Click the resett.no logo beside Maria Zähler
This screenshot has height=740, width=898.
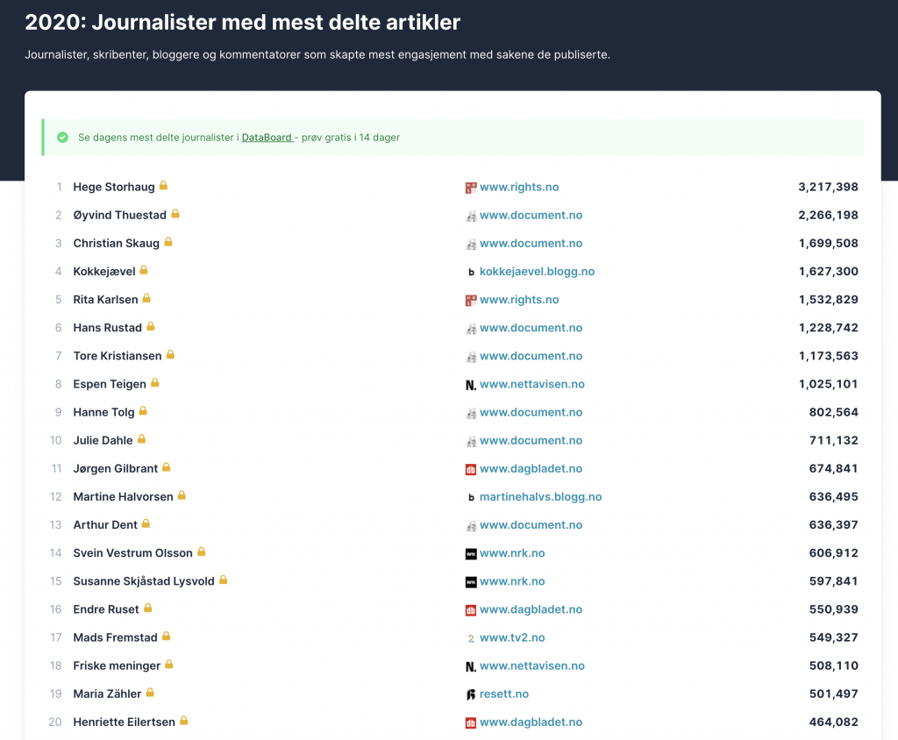(x=471, y=694)
